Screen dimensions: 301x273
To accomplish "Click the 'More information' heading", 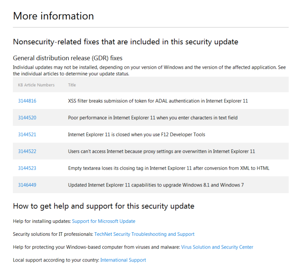I will (54, 16).
